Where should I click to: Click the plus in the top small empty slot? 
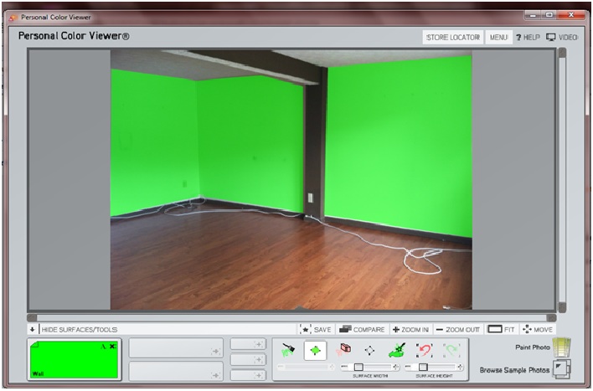tap(259, 344)
